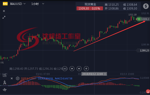Viewport: 150px width, 95px height.
Task: Step back to previous candle
Action: point(72,69)
